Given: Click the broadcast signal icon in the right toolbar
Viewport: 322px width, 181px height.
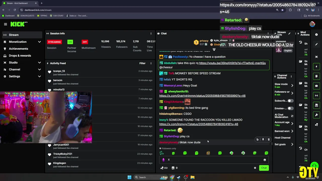Looking at the screenshot, I should (316, 96).
